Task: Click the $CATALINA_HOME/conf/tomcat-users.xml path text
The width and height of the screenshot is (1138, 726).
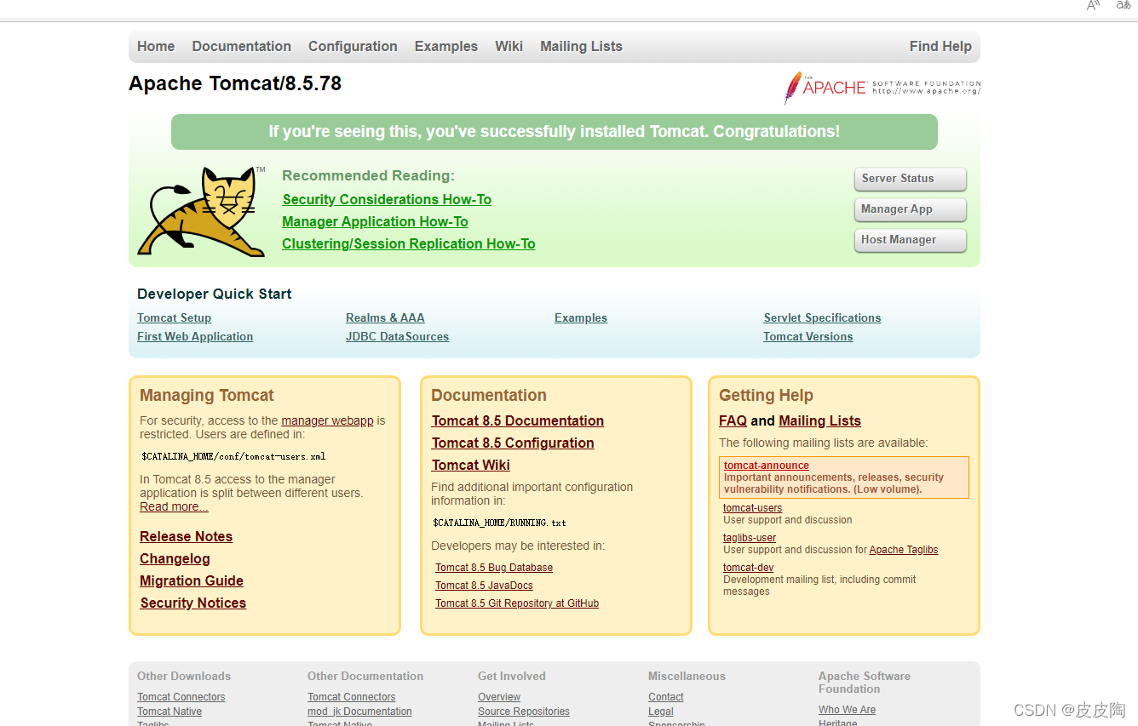Action: [233, 456]
